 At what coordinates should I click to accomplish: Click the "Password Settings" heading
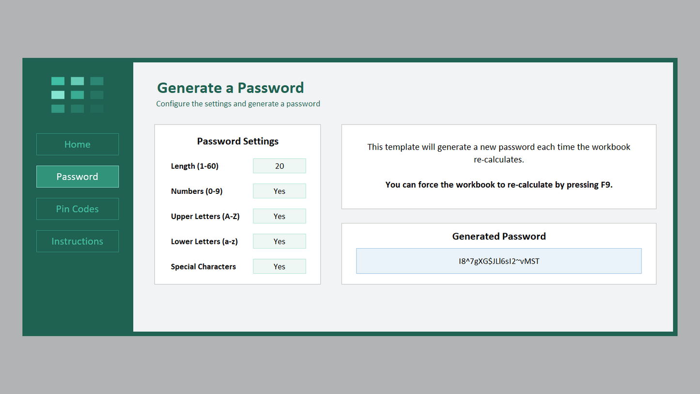coord(238,142)
